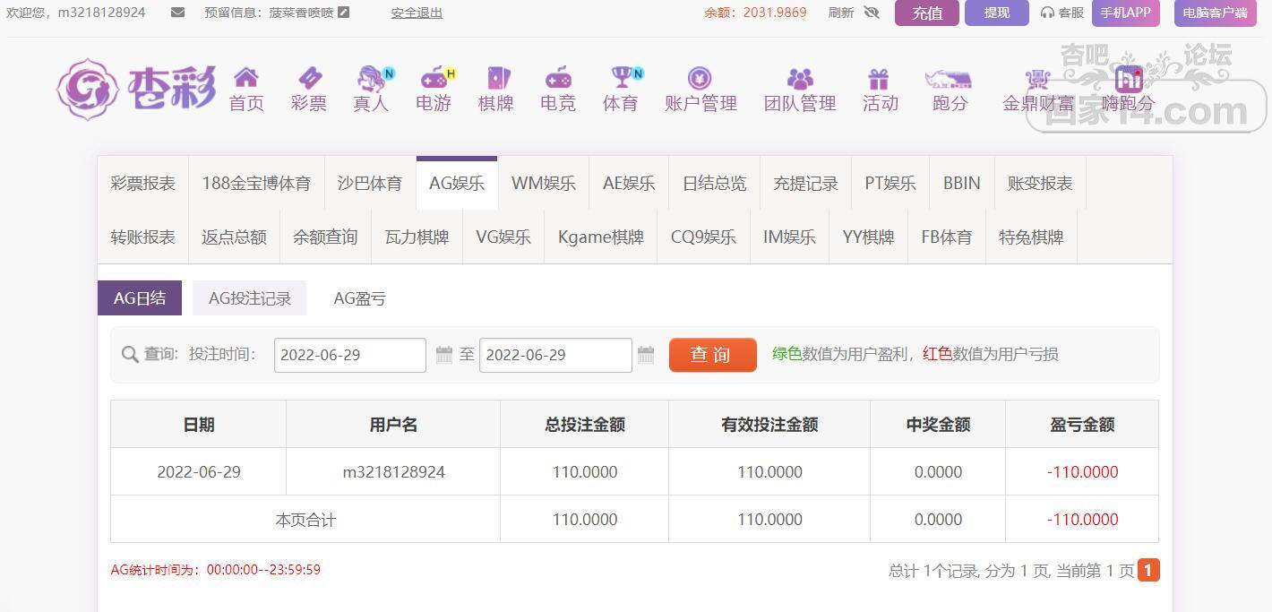Switch to the 沙巴体育 tab
Image resolution: width=1272 pixels, height=612 pixels.
click(x=370, y=184)
